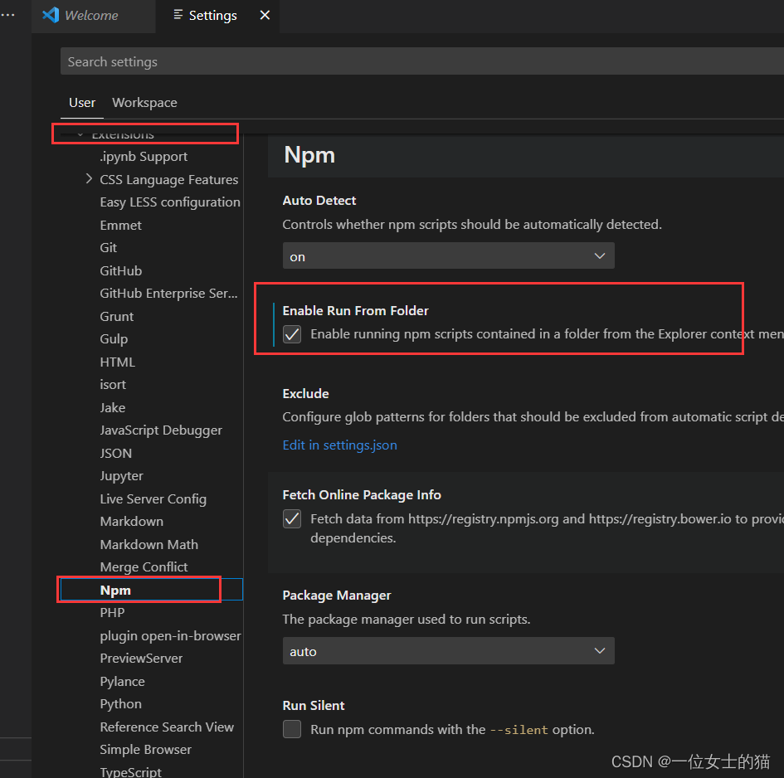784x778 pixels.
Task: Open PreviewServer settings section
Action: coord(141,658)
